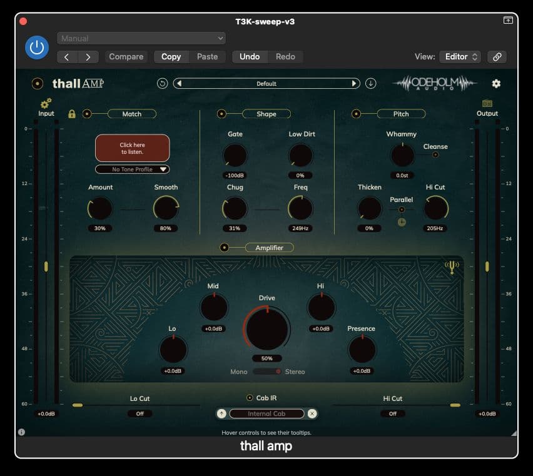Click the Hi EQ knob
This screenshot has width=533, height=476.
point(321,307)
